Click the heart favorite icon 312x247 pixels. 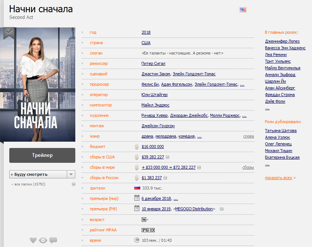[33, 240]
